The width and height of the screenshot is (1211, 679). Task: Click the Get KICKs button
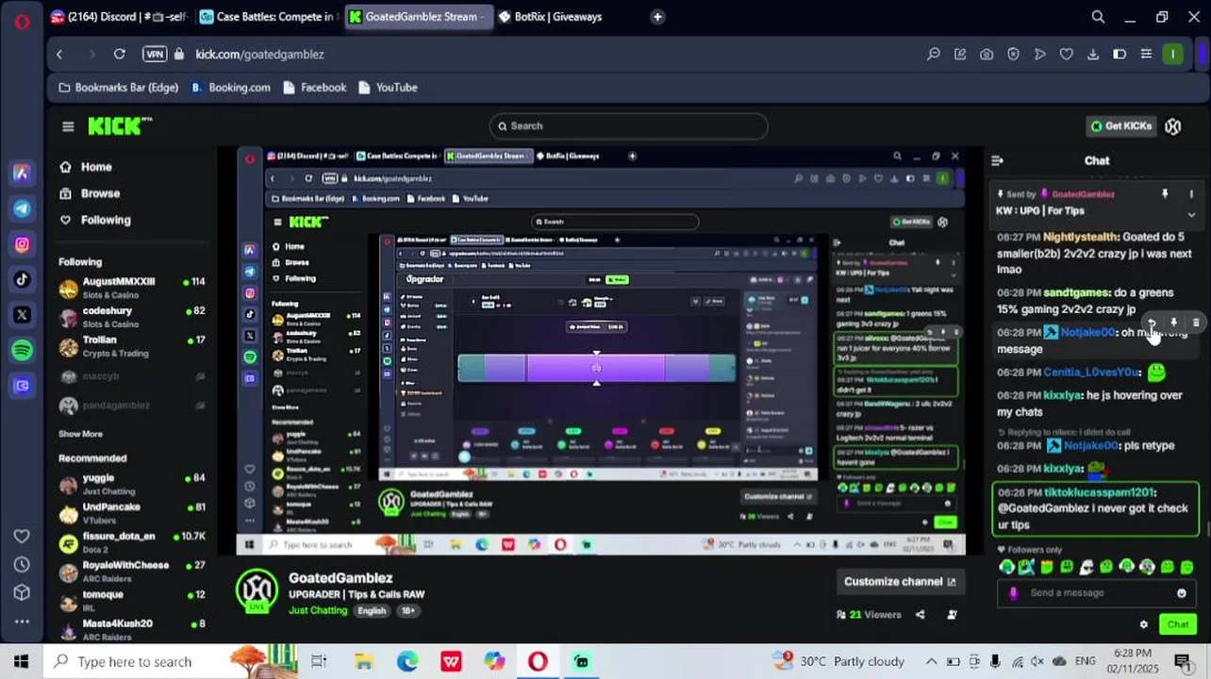1120,126
